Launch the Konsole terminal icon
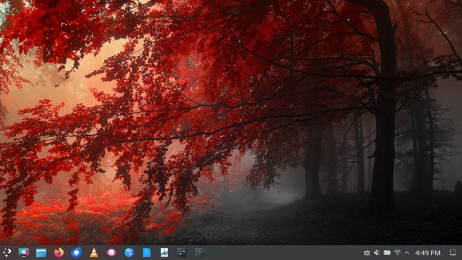The width and height of the screenshot is (462, 260). [x=199, y=252]
